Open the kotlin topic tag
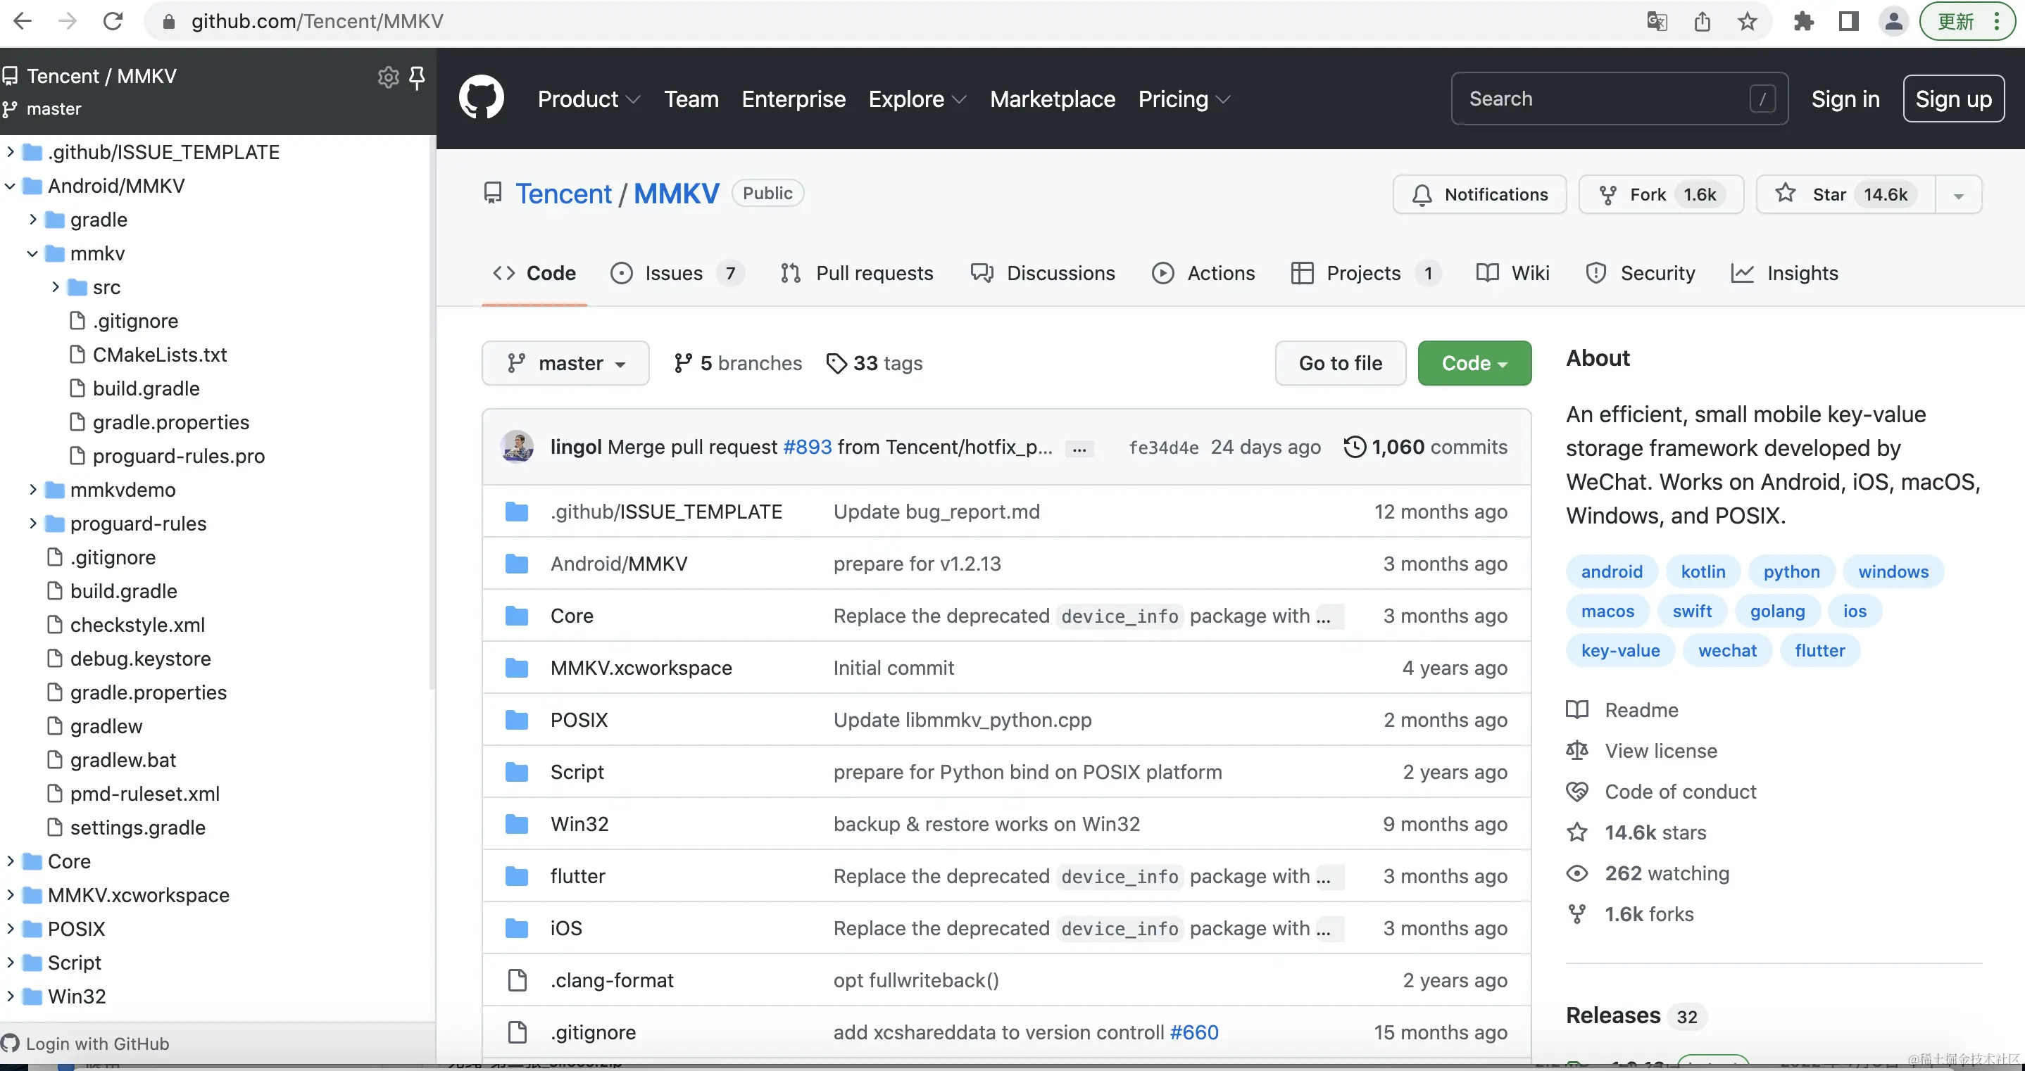Screen dimensions: 2025x1071 coord(1703,571)
